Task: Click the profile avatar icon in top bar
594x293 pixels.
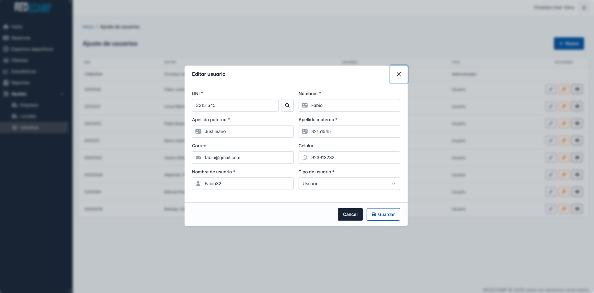Action: pos(584,7)
